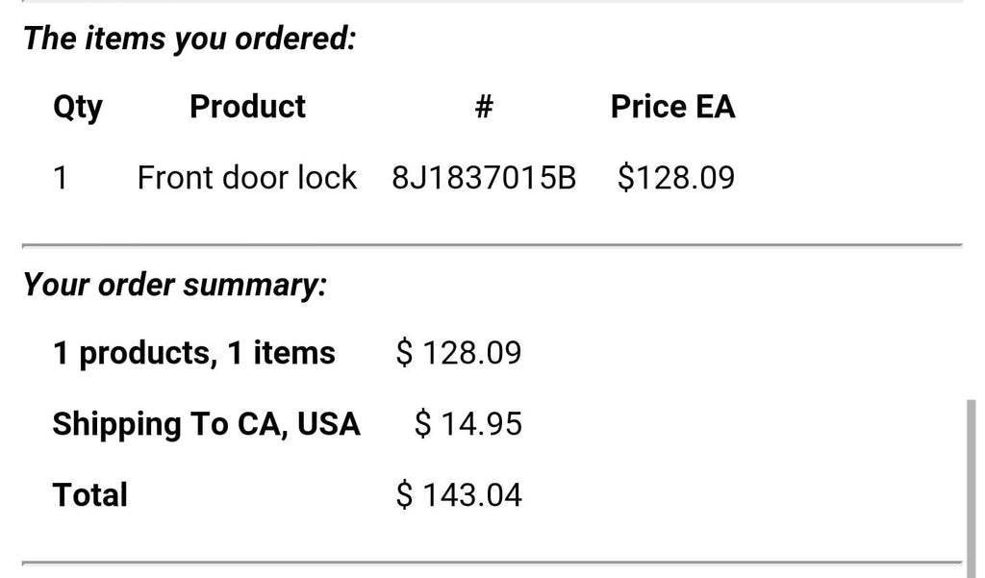Screen dimensions: 985x578
Task: Select the Front door lock product name
Action: click(247, 178)
